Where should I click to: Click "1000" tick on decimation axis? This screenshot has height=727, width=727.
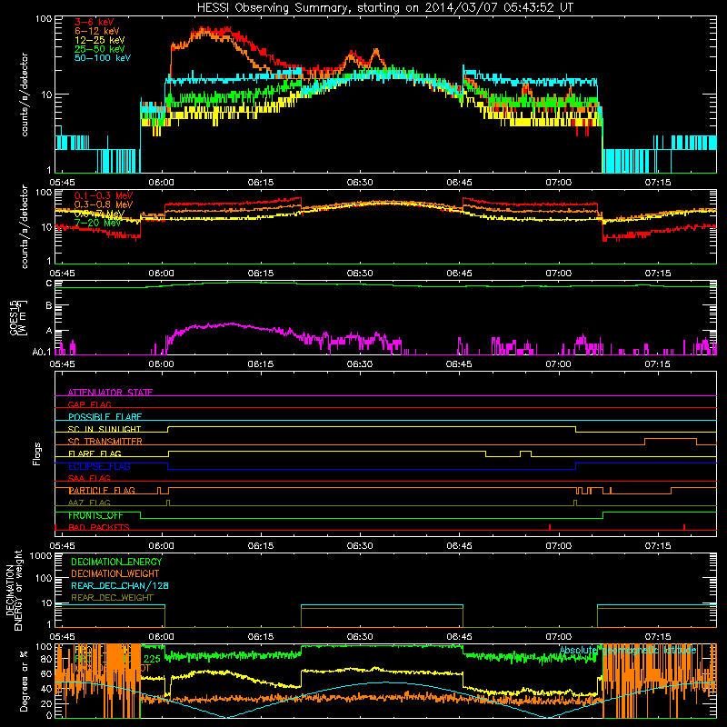pyautogui.click(x=41, y=556)
